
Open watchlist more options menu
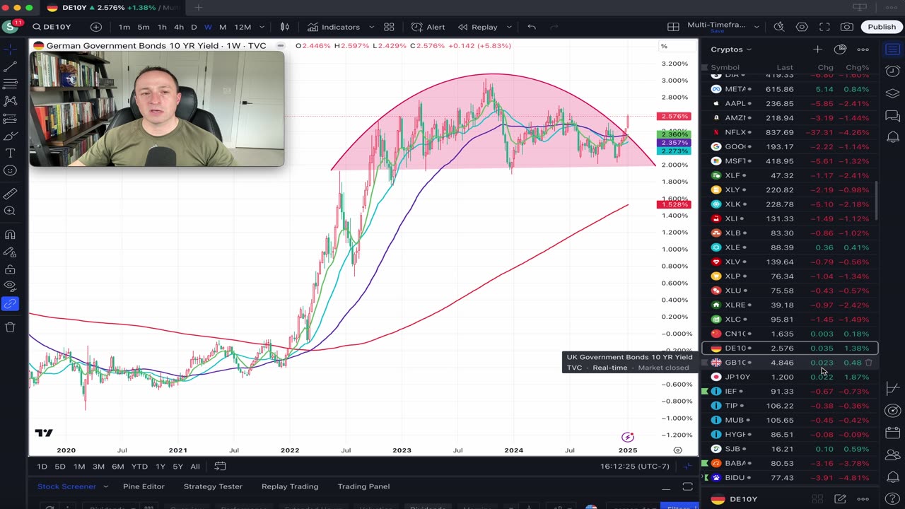[x=863, y=49]
